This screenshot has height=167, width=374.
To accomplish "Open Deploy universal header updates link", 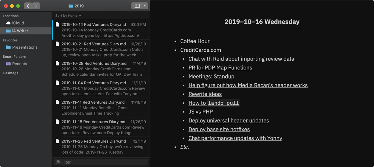I will coord(229,120).
